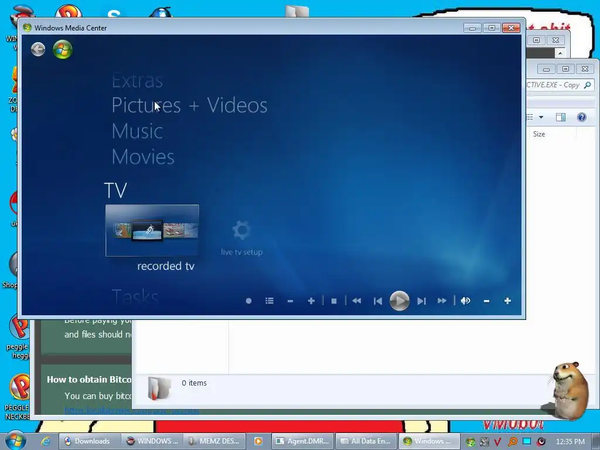Open the Movies menu category

tap(143, 156)
